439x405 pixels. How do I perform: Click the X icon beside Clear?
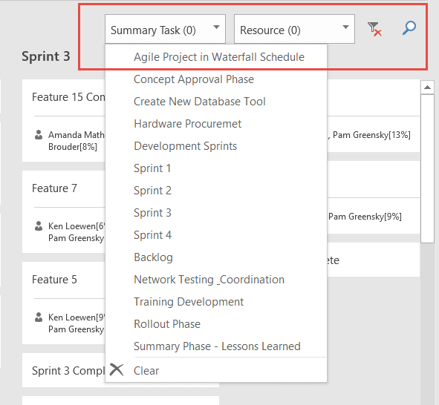(117, 370)
